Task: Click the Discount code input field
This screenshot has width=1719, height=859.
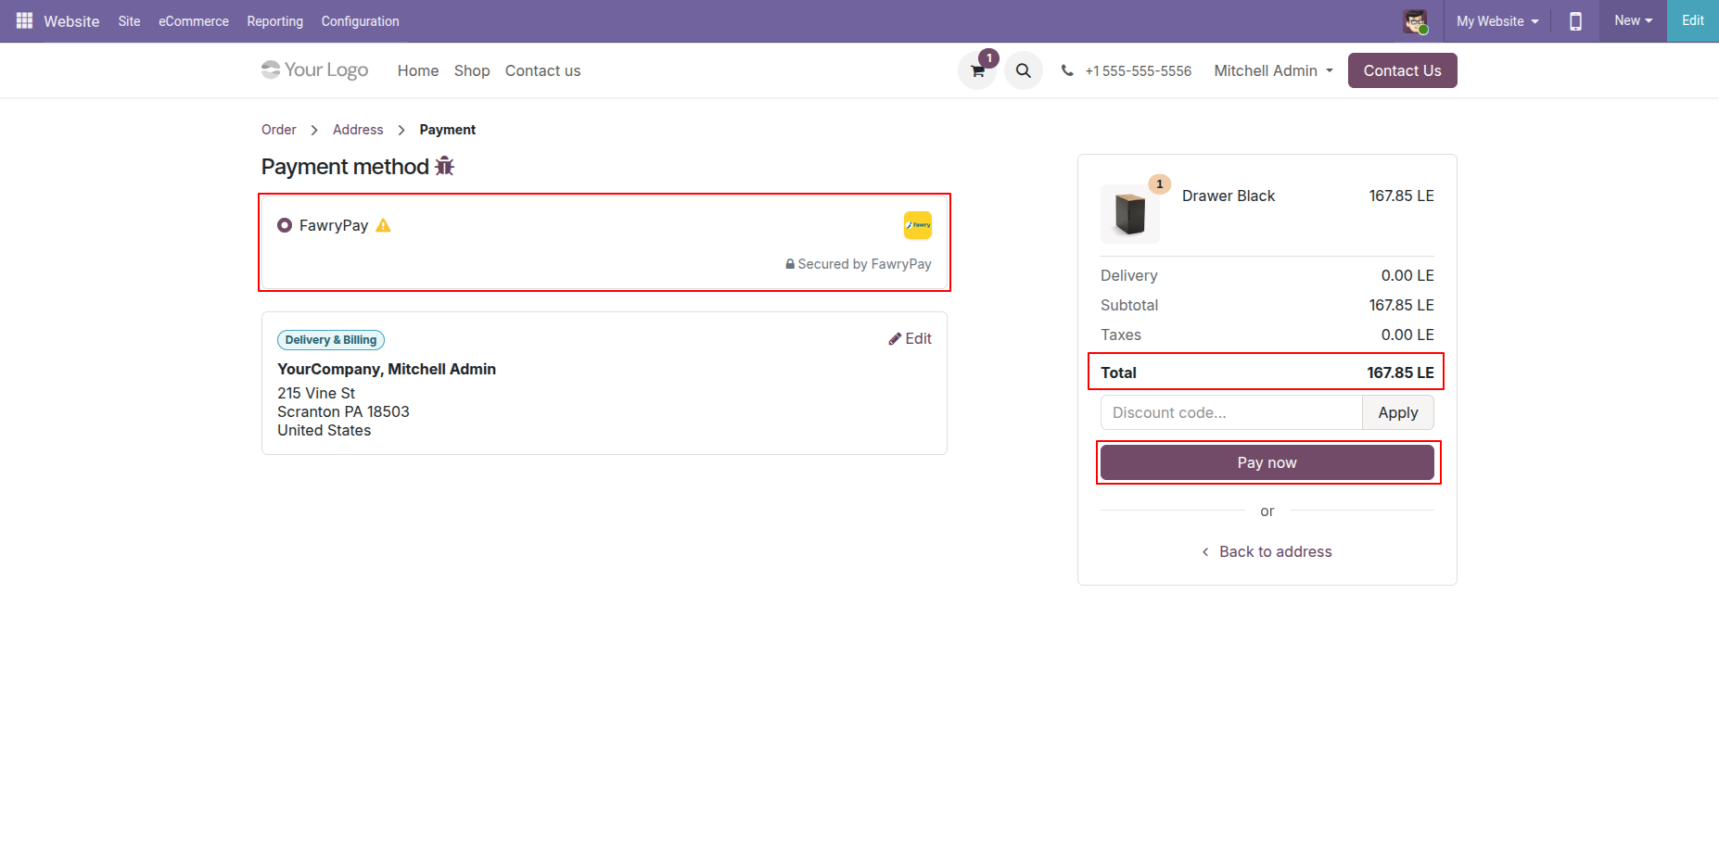Action: (1231, 412)
